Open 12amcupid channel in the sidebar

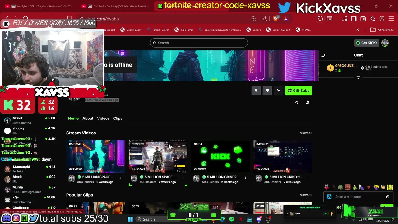(x=30, y=169)
